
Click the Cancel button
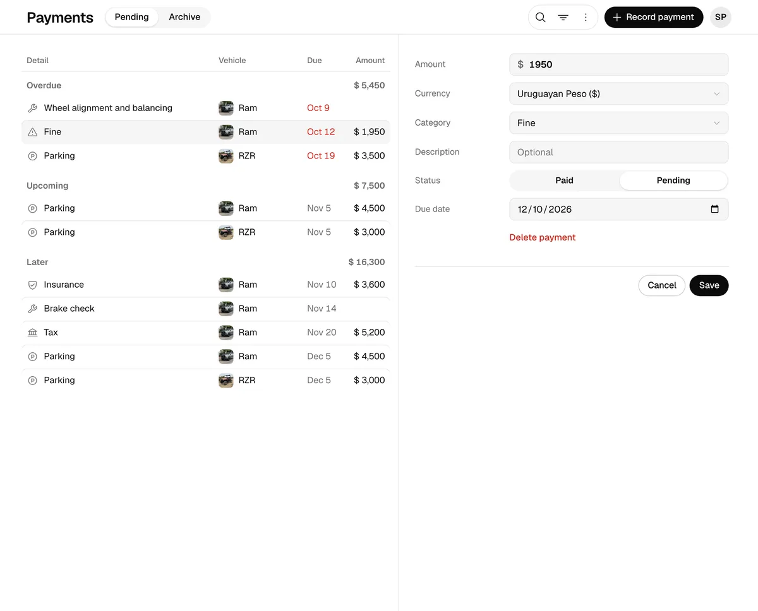coord(662,285)
